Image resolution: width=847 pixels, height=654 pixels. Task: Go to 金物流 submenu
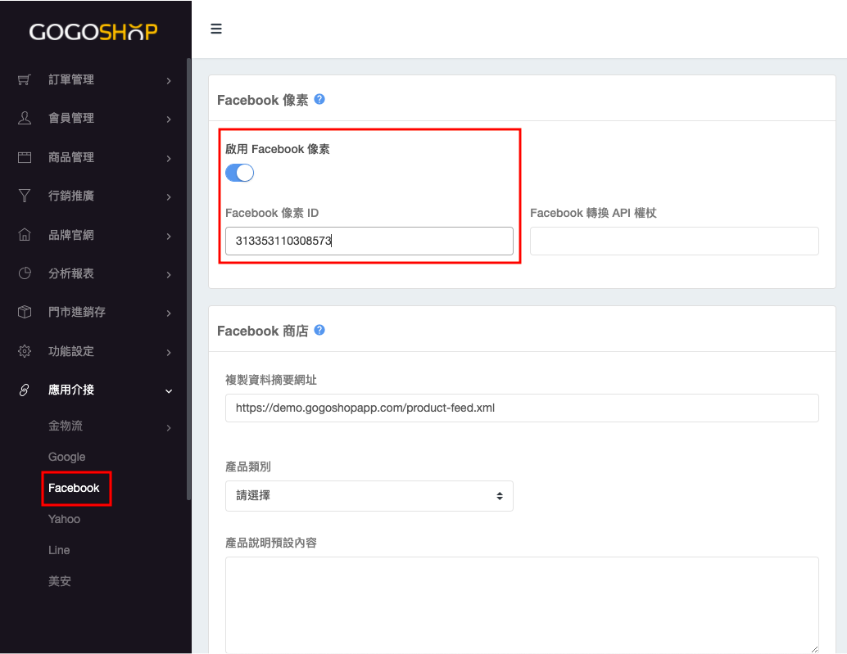(66, 426)
